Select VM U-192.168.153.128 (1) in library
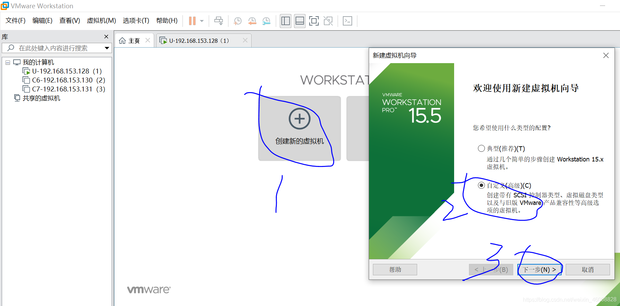 pos(67,71)
